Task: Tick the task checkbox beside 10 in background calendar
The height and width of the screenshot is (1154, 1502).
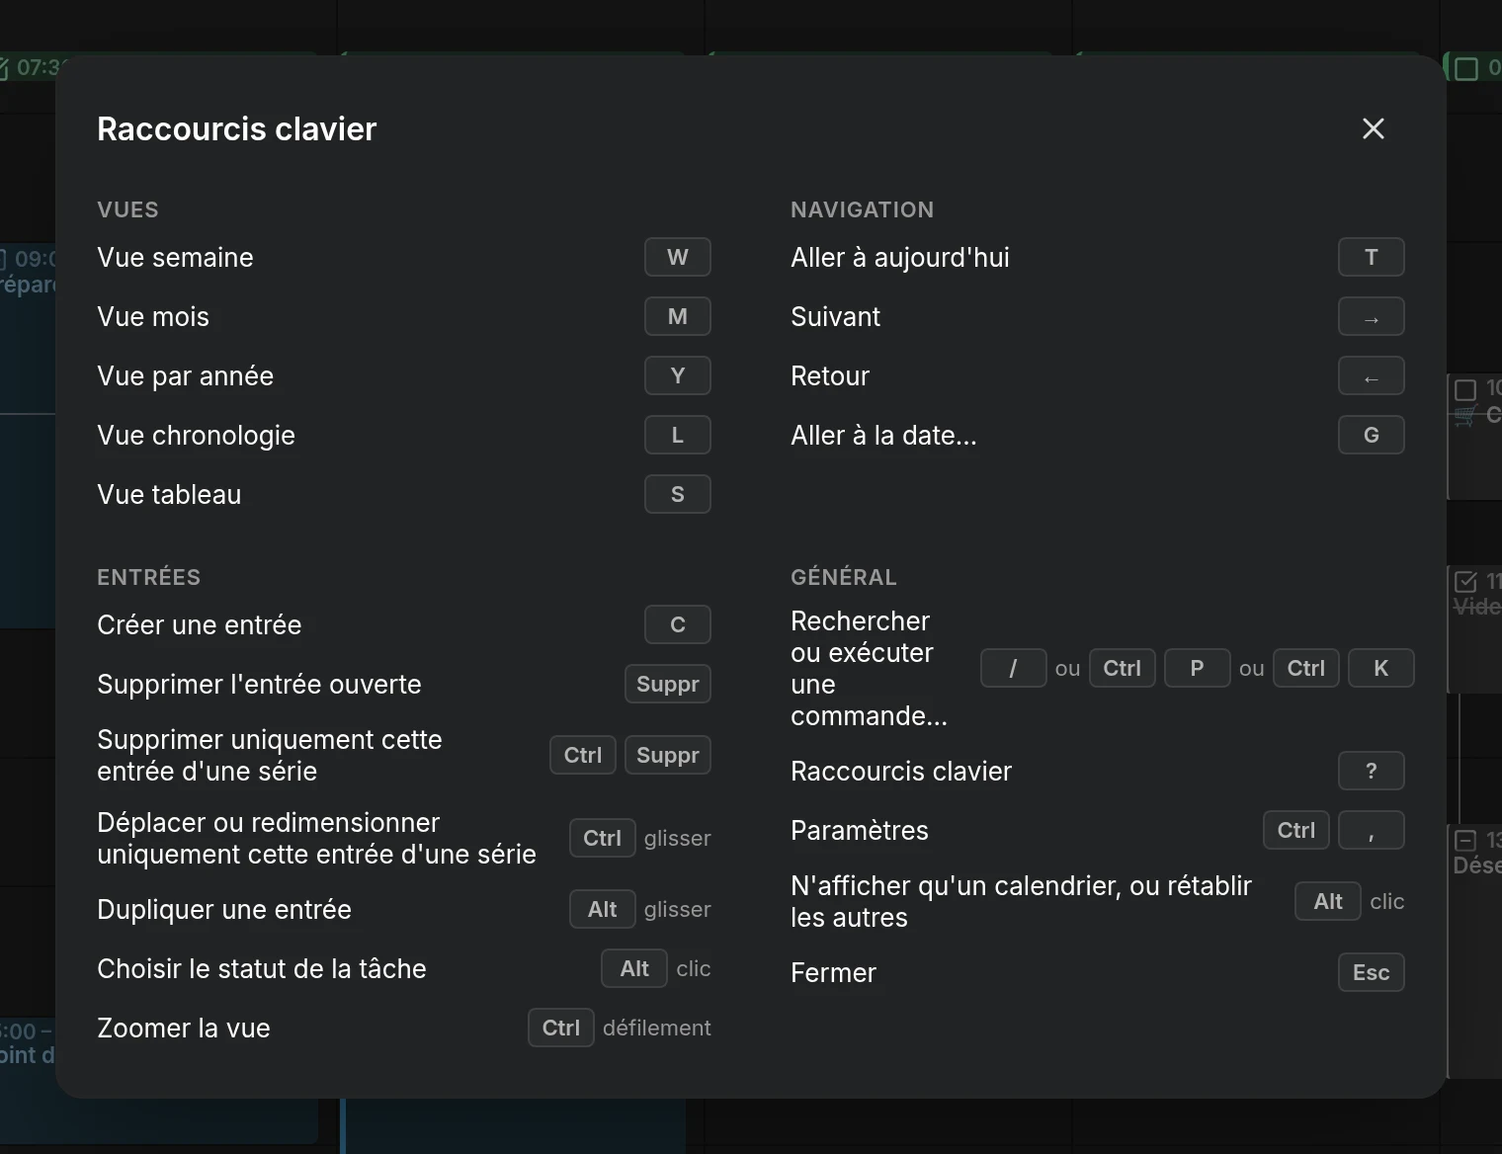Action: (x=1466, y=389)
